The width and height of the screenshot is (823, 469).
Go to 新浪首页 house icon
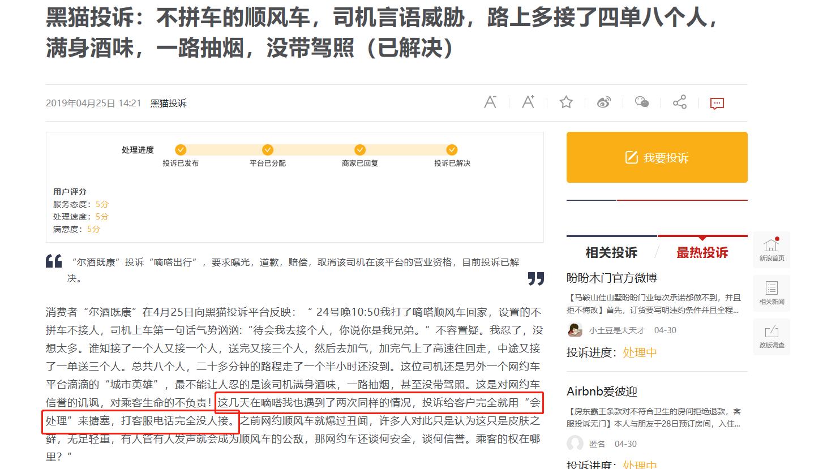tap(771, 249)
